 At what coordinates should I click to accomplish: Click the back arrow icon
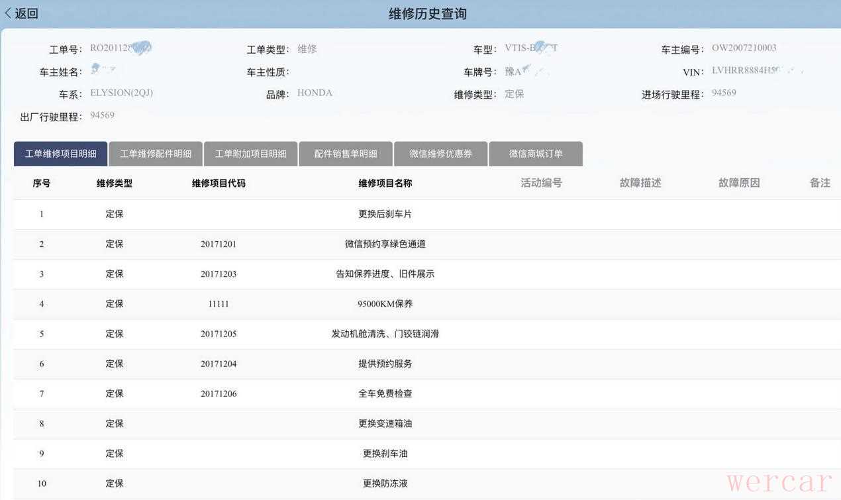click(8, 13)
